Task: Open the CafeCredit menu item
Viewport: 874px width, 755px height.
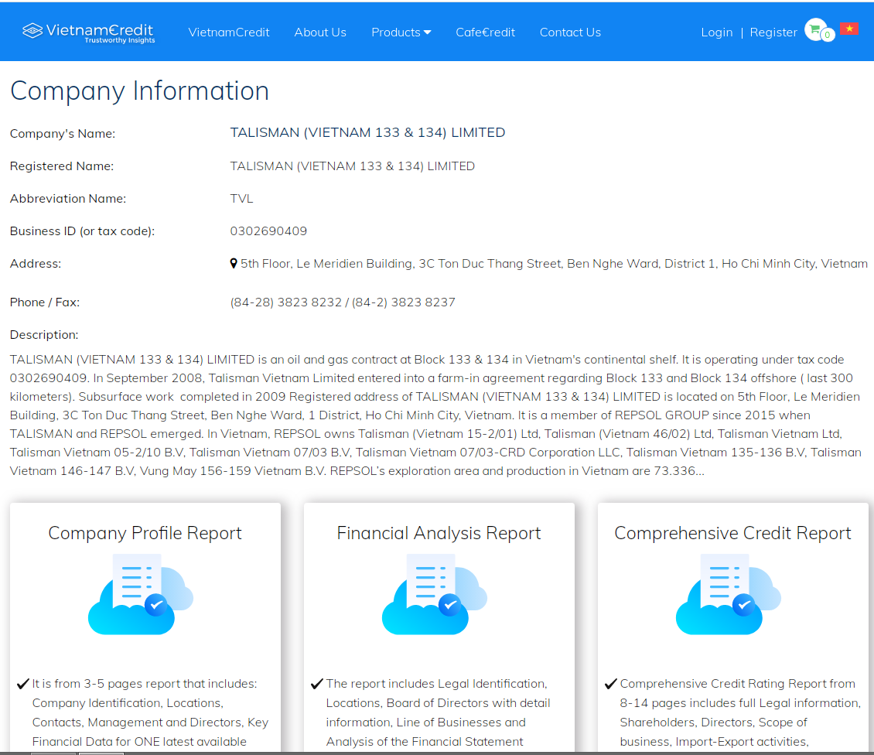Action: click(485, 32)
